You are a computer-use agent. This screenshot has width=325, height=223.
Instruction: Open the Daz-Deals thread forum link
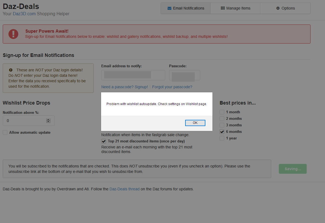point(124,189)
